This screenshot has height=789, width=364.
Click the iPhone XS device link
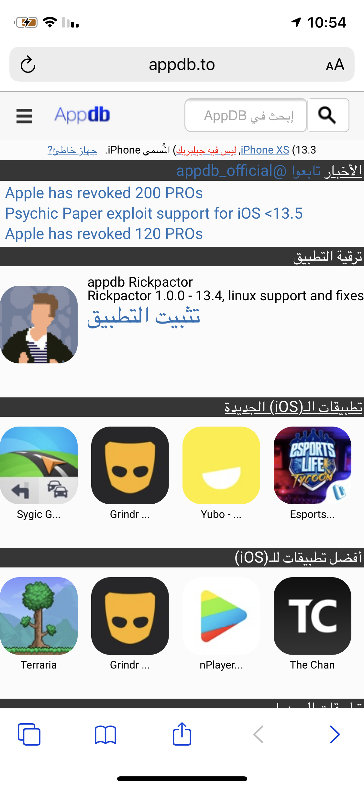(265, 150)
